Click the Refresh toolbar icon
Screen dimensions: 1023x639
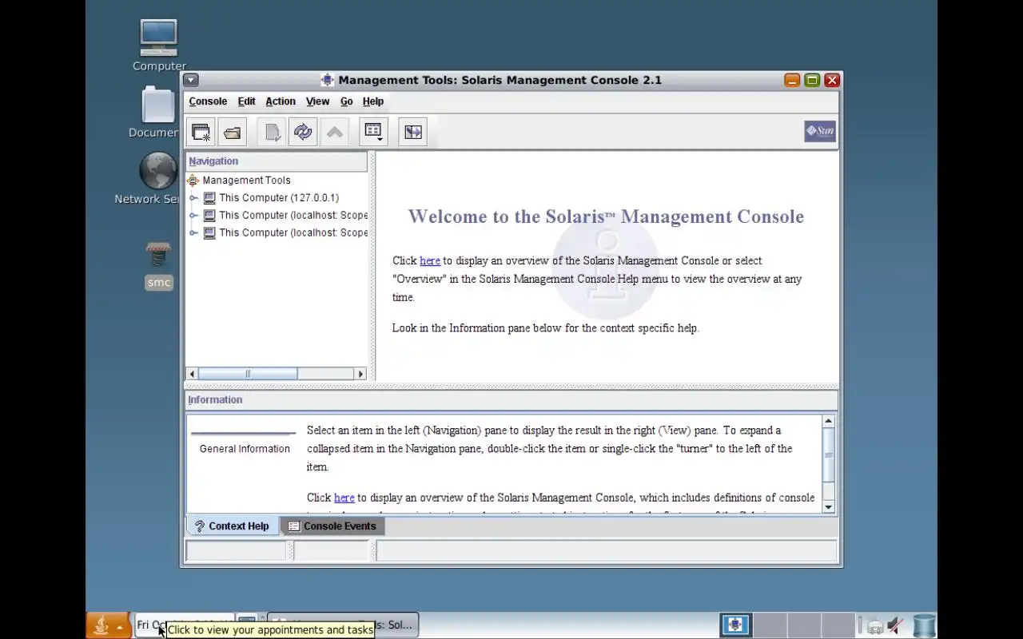(303, 132)
